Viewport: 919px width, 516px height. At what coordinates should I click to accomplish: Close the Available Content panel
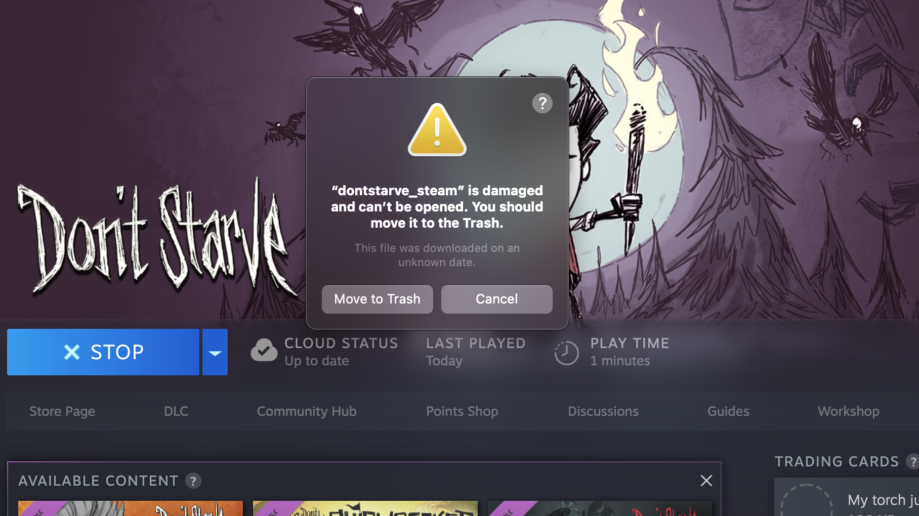(x=706, y=481)
